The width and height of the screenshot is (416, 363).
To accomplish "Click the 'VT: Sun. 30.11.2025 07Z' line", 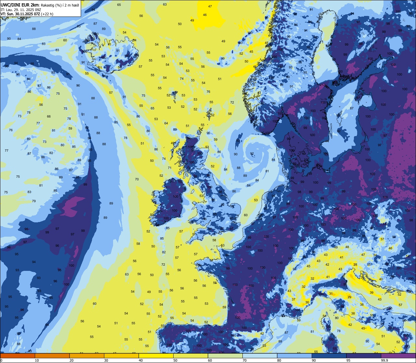I will pos(20,14).
